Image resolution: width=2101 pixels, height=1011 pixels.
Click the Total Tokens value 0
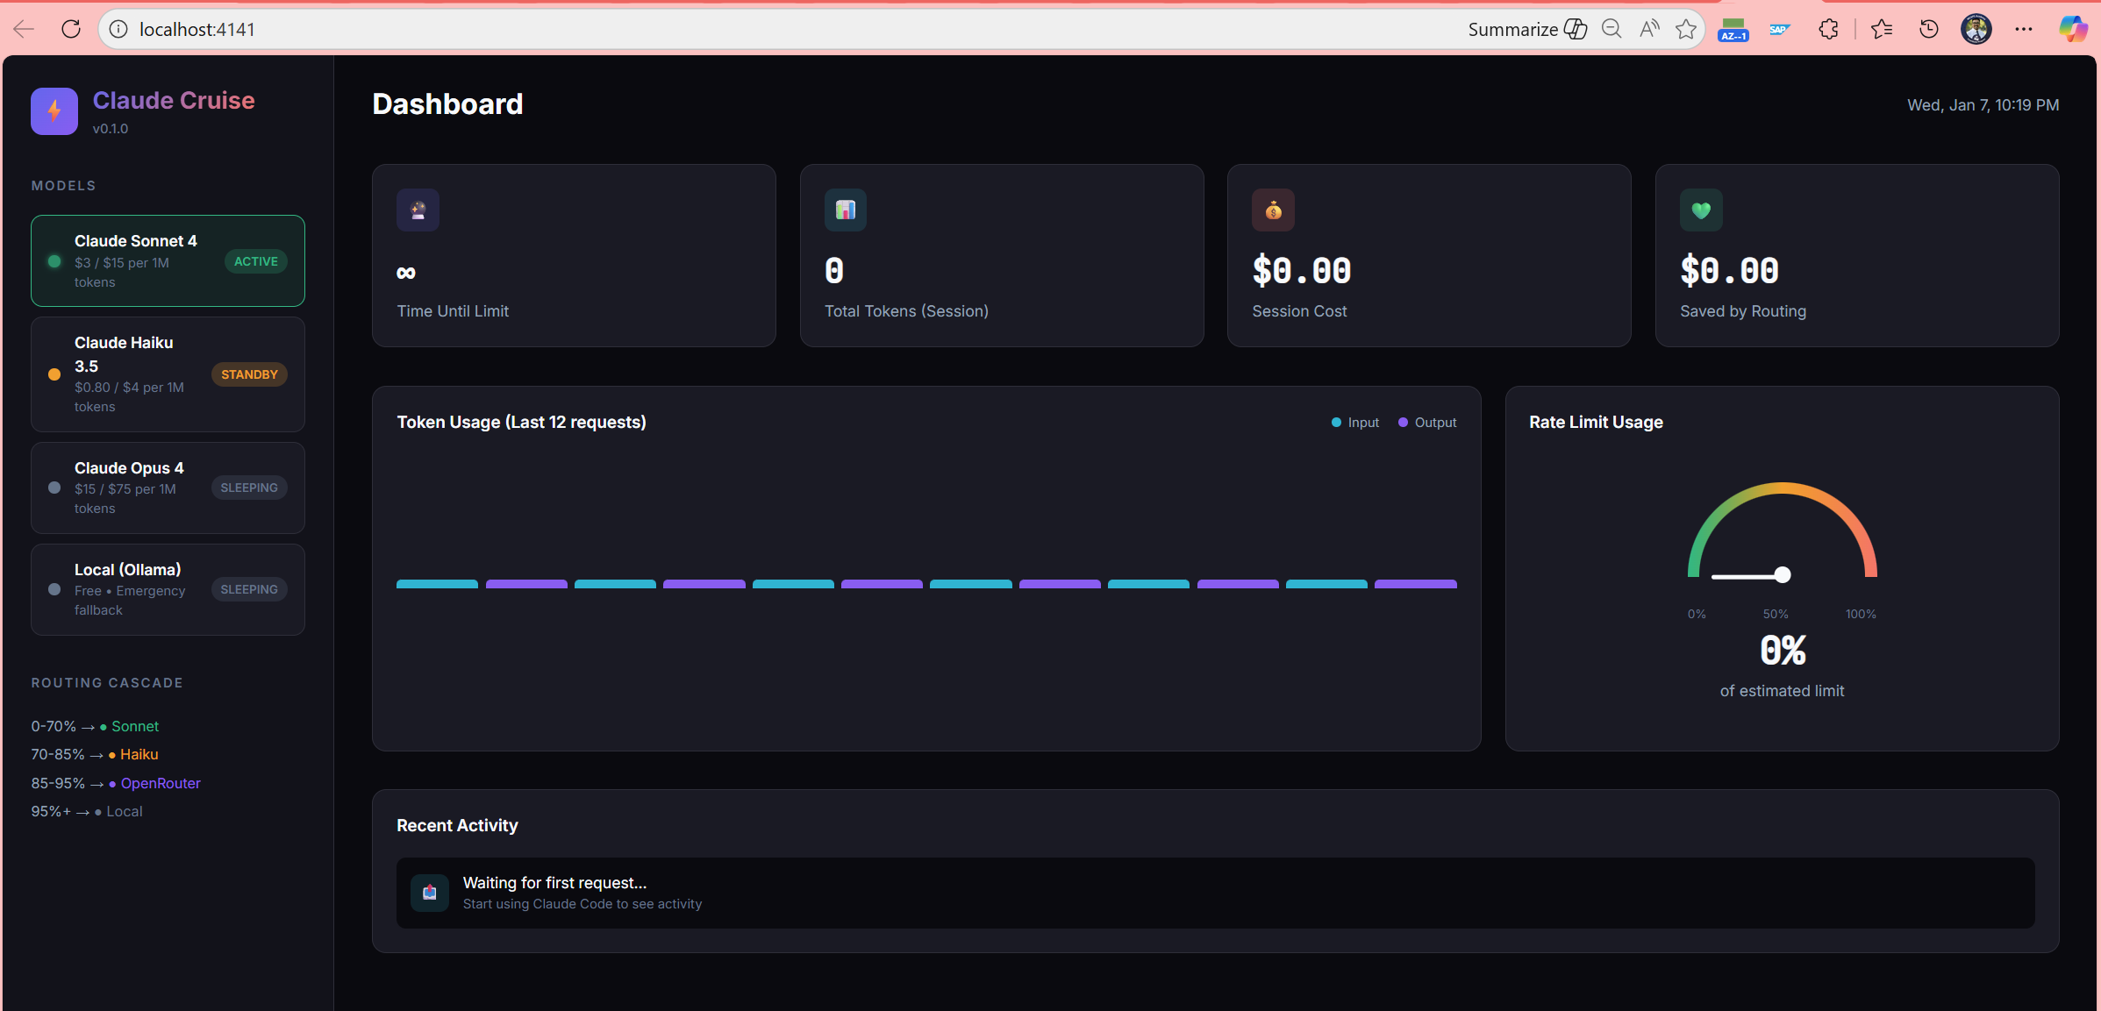tap(834, 271)
